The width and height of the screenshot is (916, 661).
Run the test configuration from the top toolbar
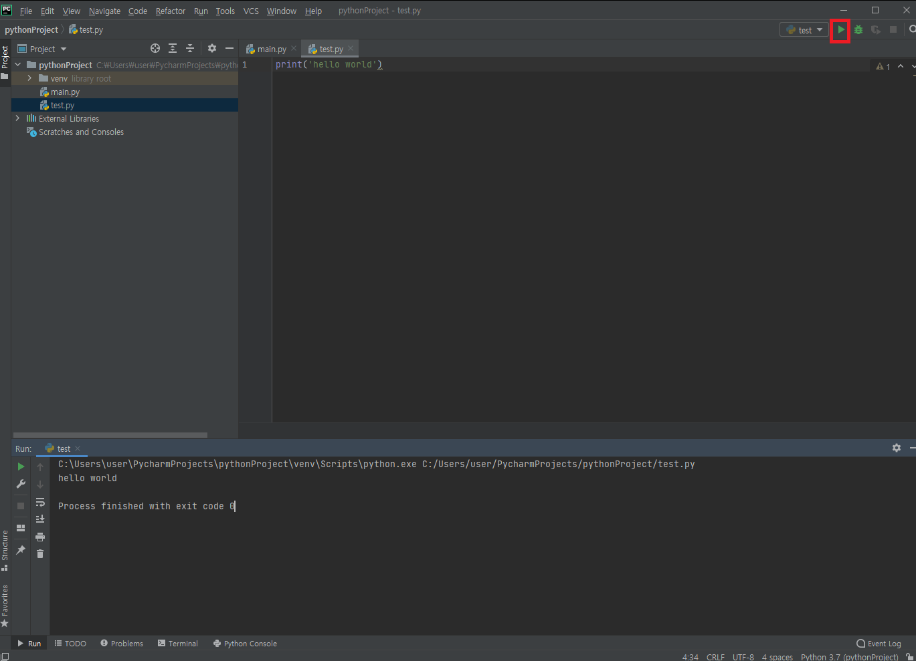click(840, 30)
